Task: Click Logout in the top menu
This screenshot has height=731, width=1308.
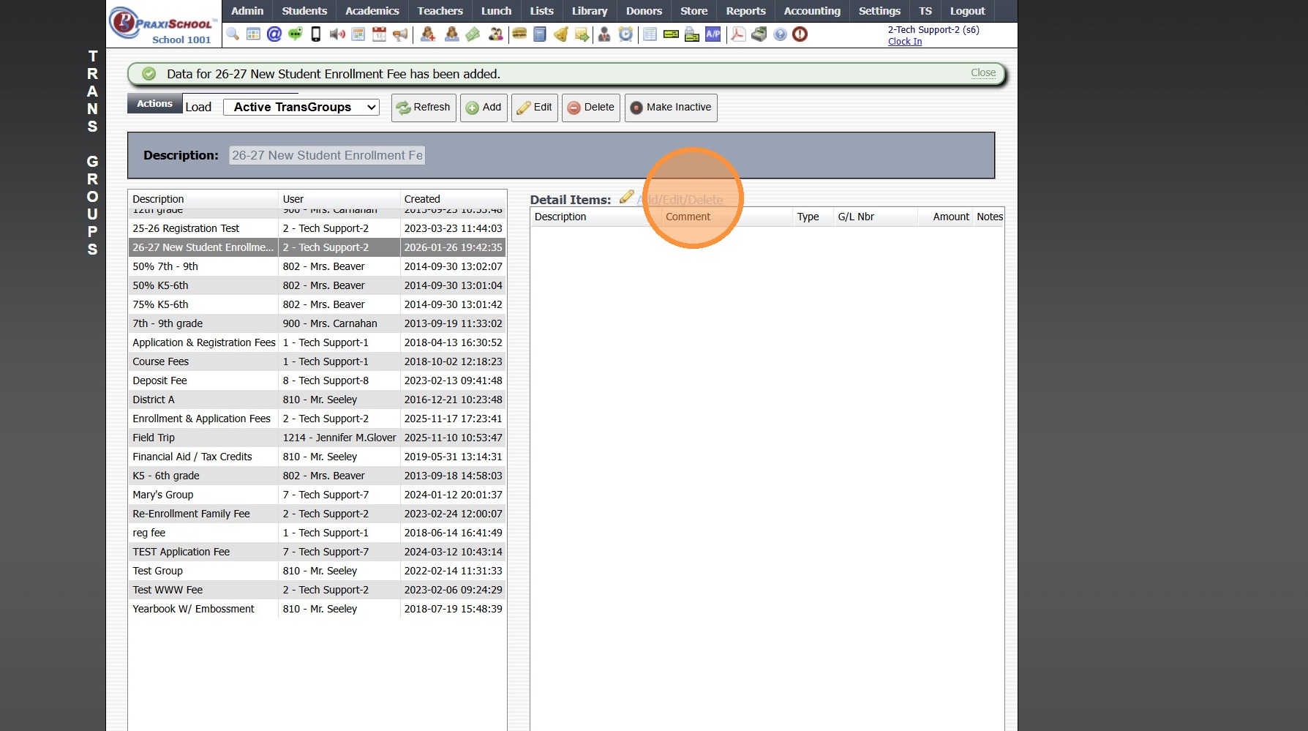Action: 967,11
